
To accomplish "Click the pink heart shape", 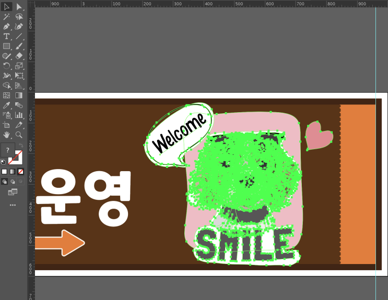I will (319, 136).
